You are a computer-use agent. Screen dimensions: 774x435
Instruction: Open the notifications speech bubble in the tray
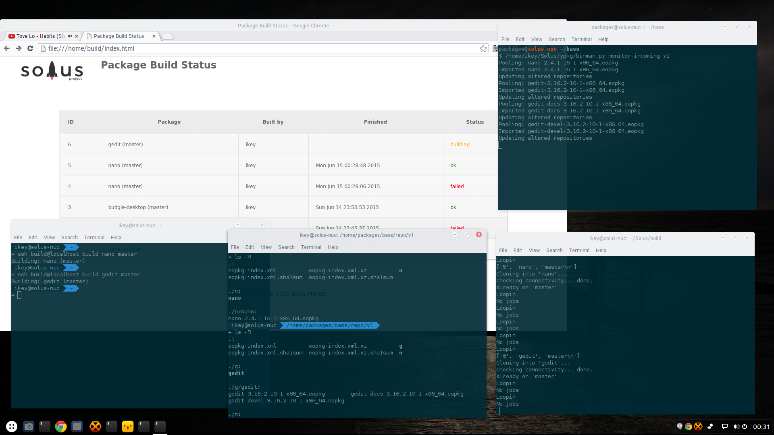[724, 426]
